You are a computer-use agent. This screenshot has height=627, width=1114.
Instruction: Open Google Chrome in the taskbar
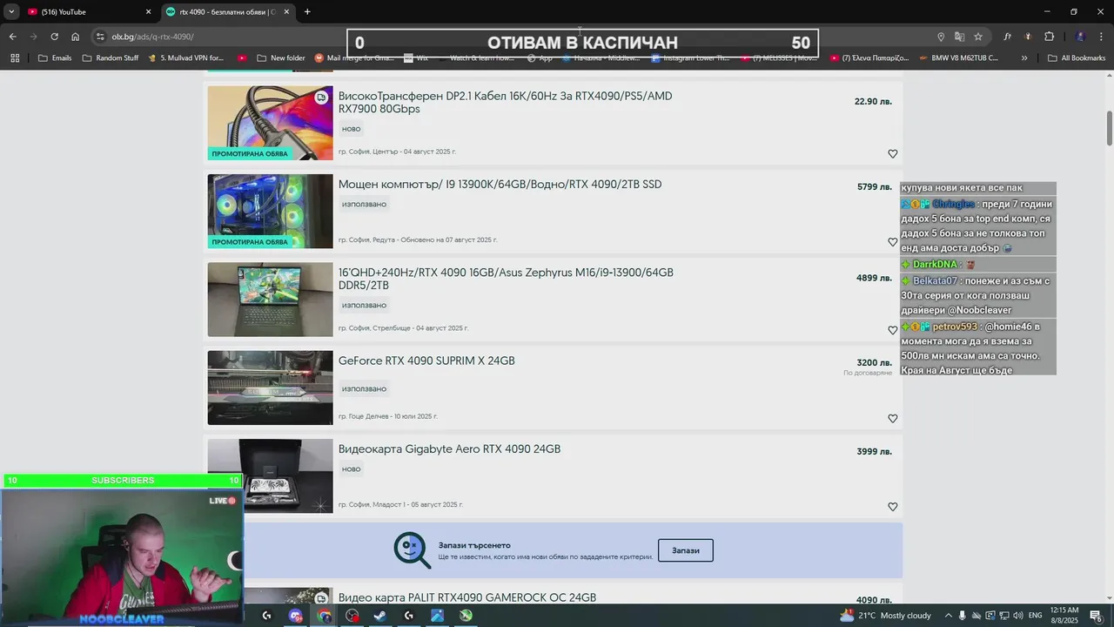point(324,616)
